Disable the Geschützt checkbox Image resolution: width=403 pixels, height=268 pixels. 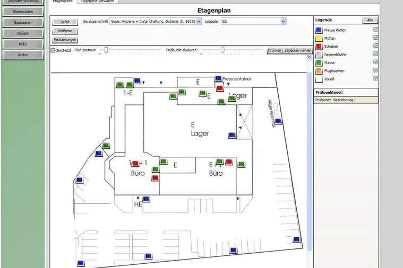point(53,50)
